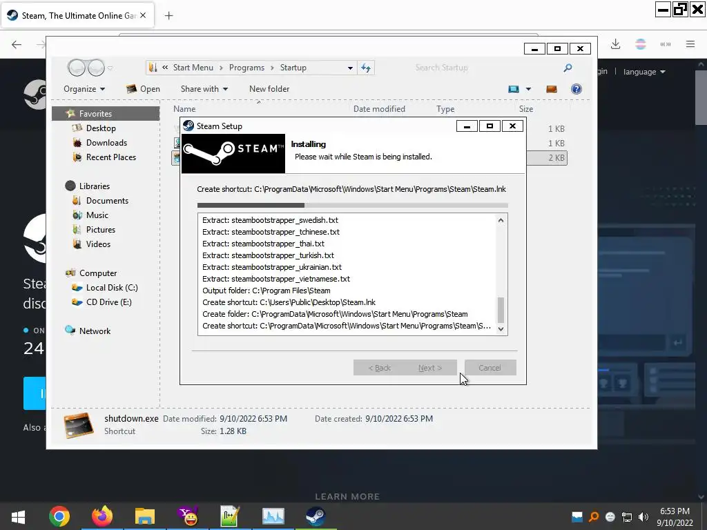This screenshot has height=530, width=707.
Task: Select Startup in the breadcrumb path
Action: [x=293, y=68]
